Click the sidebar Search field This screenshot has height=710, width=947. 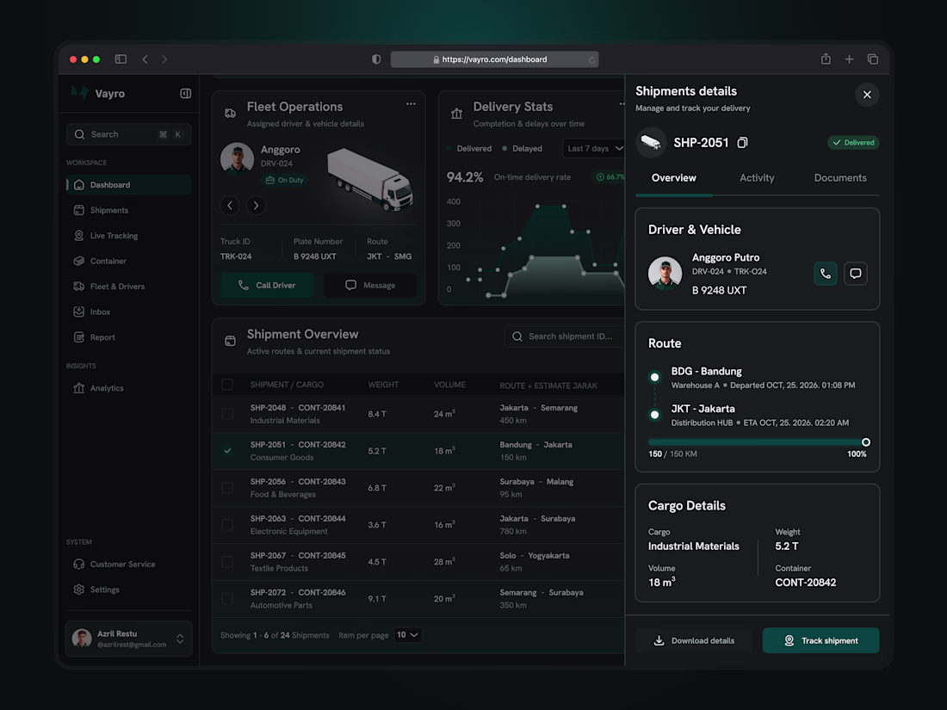(x=128, y=134)
